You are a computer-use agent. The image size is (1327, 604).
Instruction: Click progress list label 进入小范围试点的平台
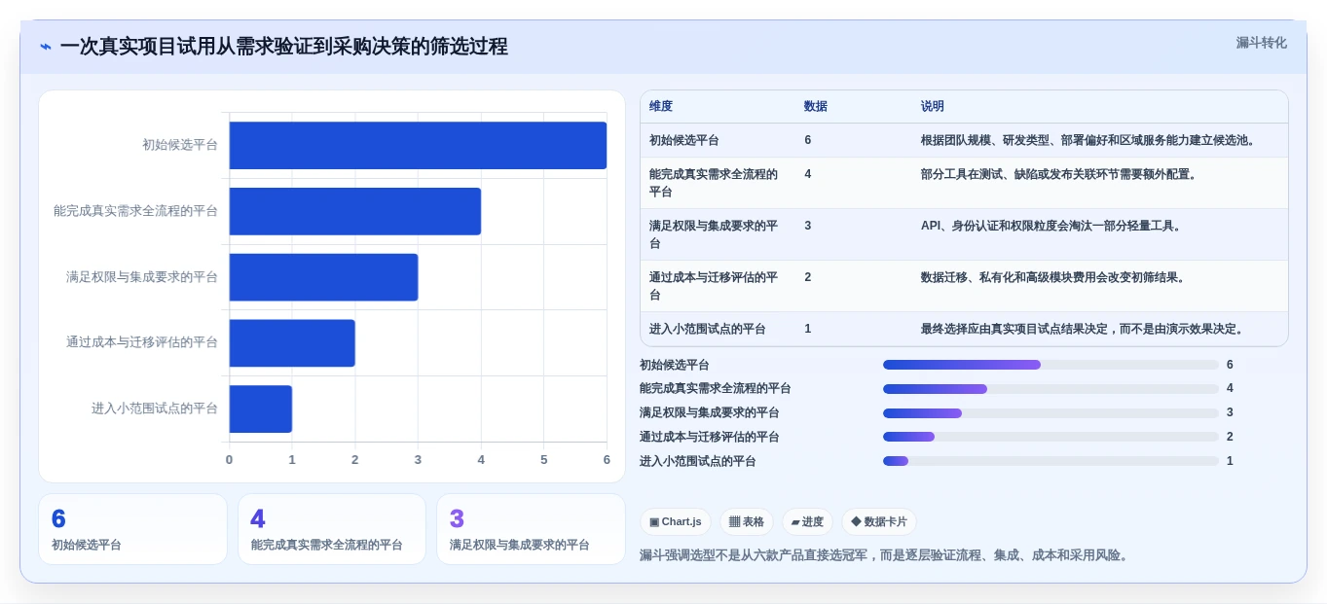click(698, 461)
